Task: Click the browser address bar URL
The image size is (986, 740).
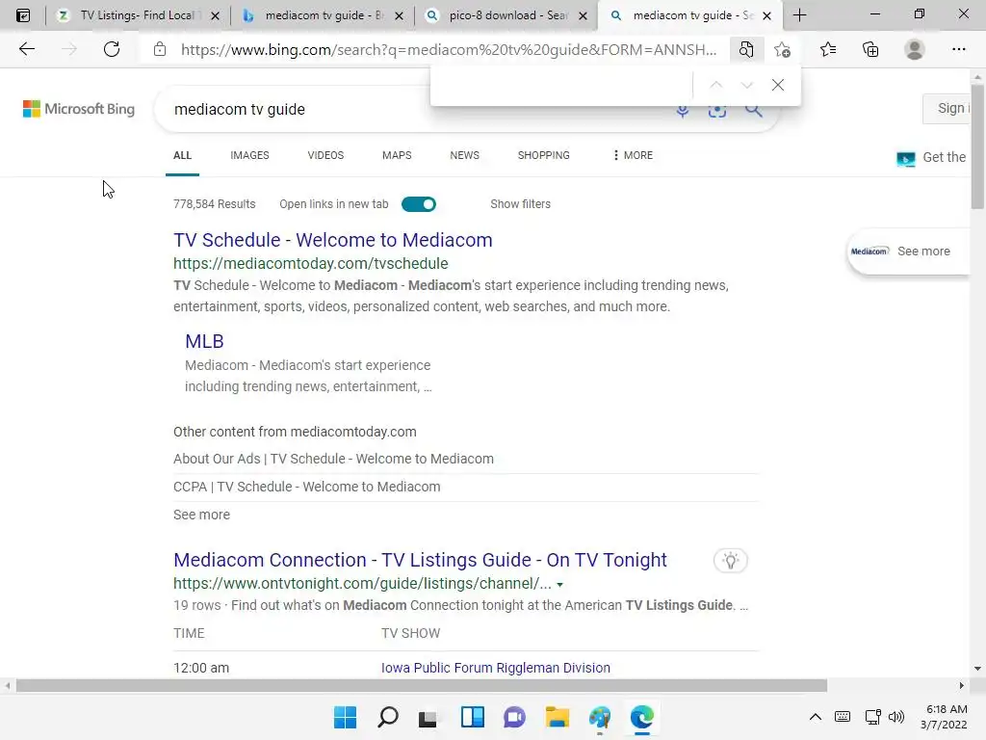Action: coord(449,50)
